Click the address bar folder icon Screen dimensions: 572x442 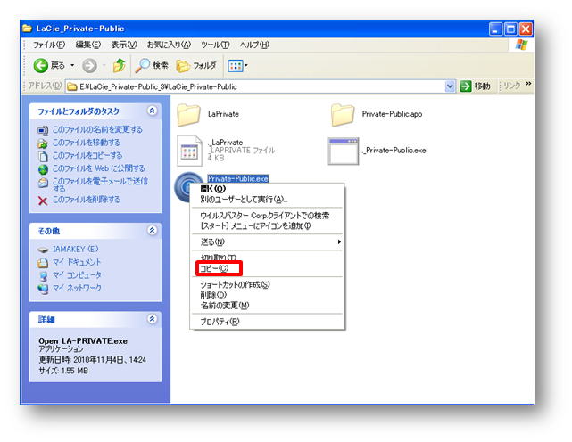click(x=72, y=86)
